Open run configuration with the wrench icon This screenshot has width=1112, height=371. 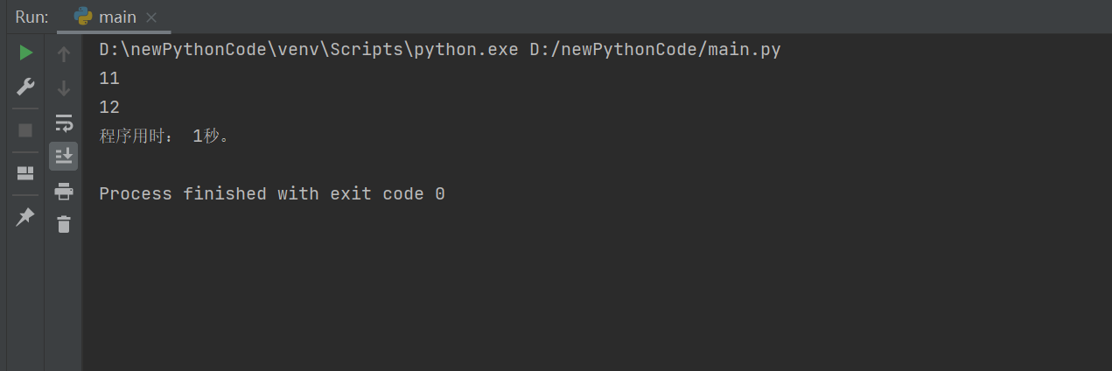[25, 87]
